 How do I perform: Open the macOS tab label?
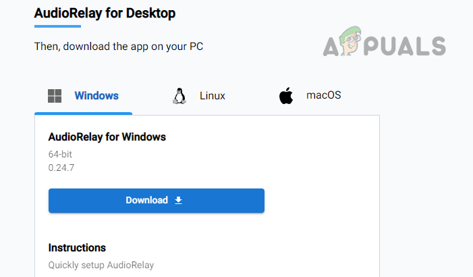(324, 95)
